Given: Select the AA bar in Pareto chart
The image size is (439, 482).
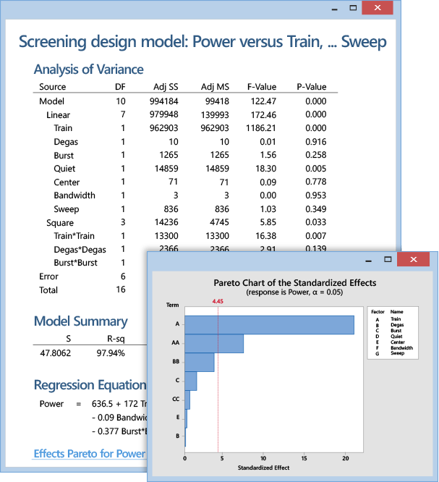Looking at the screenshot, I should [x=214, y=343].
